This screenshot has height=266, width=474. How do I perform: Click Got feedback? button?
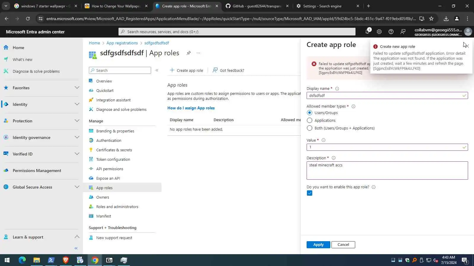click(x=228, y=70)
